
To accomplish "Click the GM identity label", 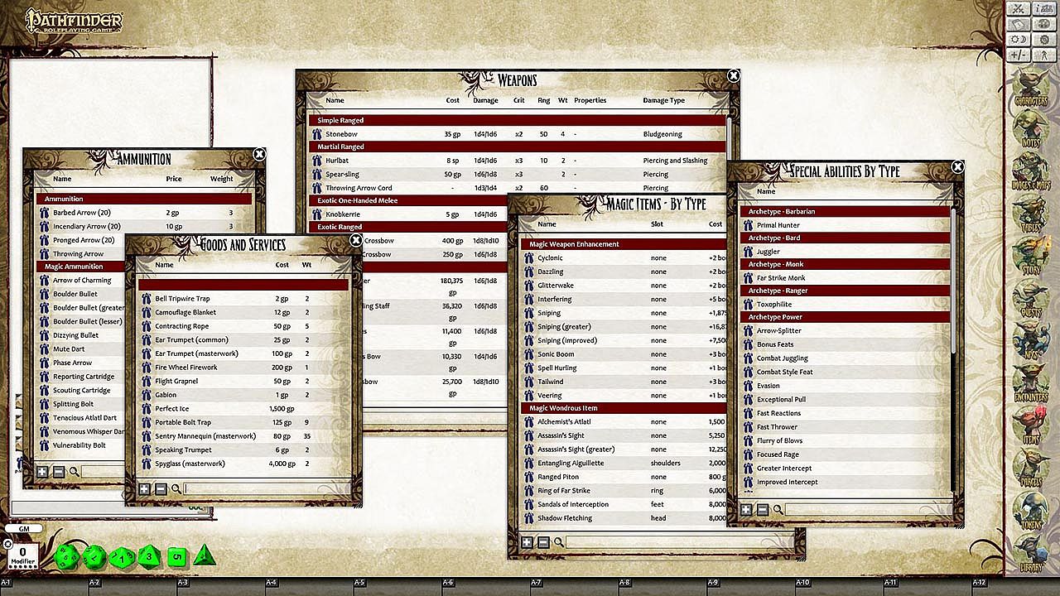I will click(x=23, y=529).
